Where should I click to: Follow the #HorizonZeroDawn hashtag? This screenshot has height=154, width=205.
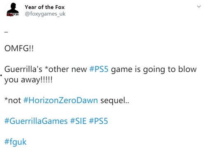pos(61,100)
